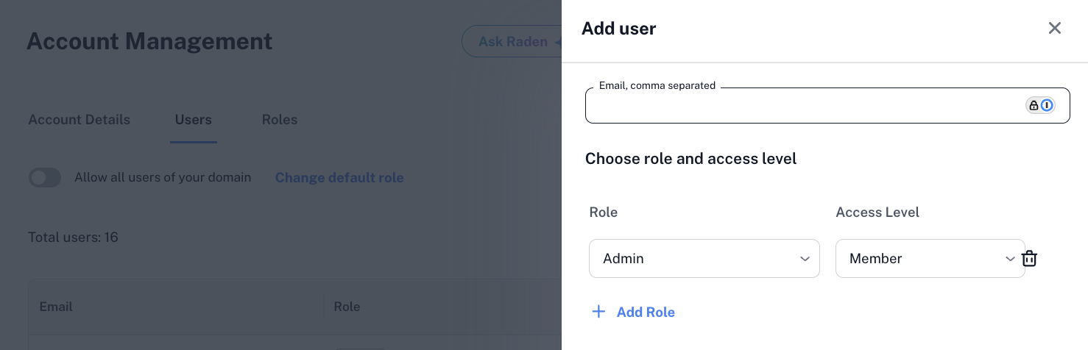Expand the Admin role dropdown

click(x=704, y=259)
